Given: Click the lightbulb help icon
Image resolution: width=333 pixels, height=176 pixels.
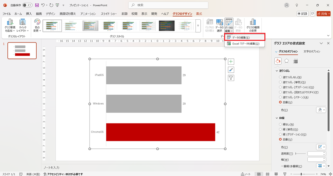Looking at the screenshot, I should [297, 5].
